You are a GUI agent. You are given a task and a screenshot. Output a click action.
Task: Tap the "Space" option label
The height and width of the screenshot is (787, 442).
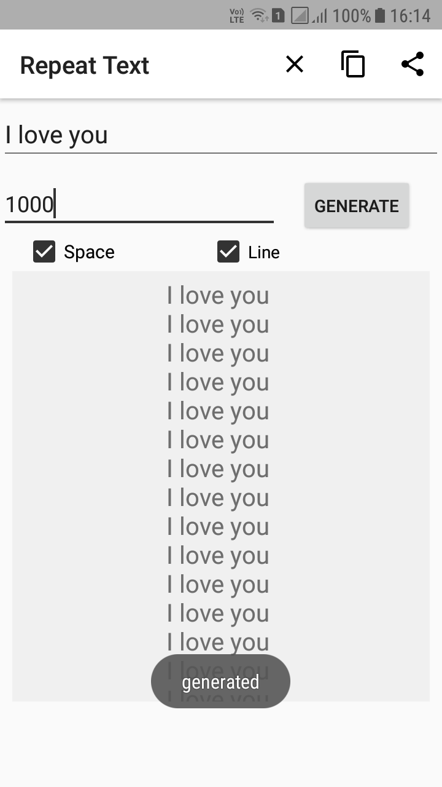tap(89, 252)
